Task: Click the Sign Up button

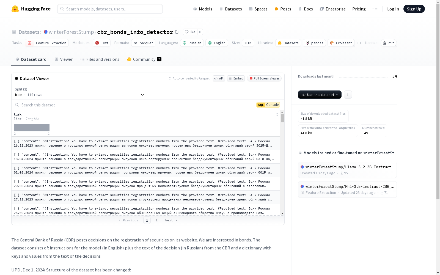Action: [414, 9]
